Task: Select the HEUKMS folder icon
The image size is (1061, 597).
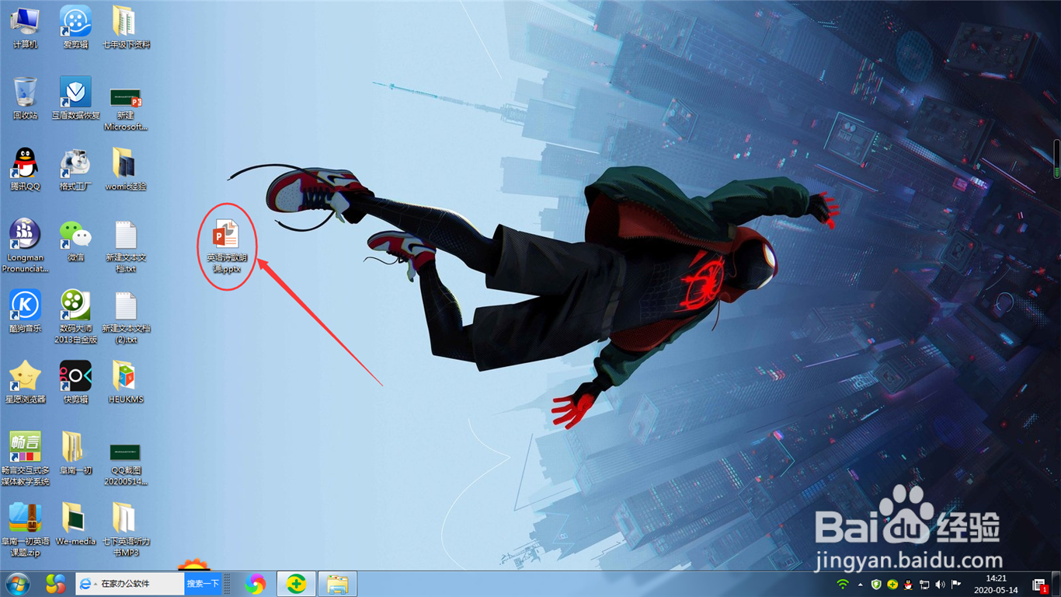Action: 125,382
